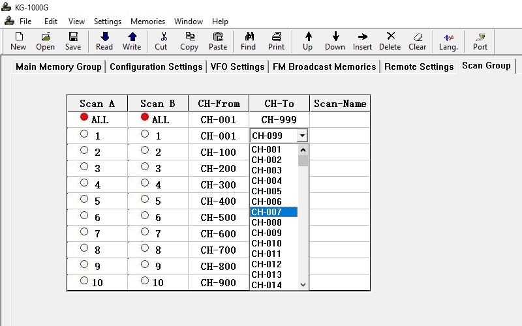This screenshot has width=522, height=326.
Task: Click the radio icon beside File menu
Action: pos(9,21)
